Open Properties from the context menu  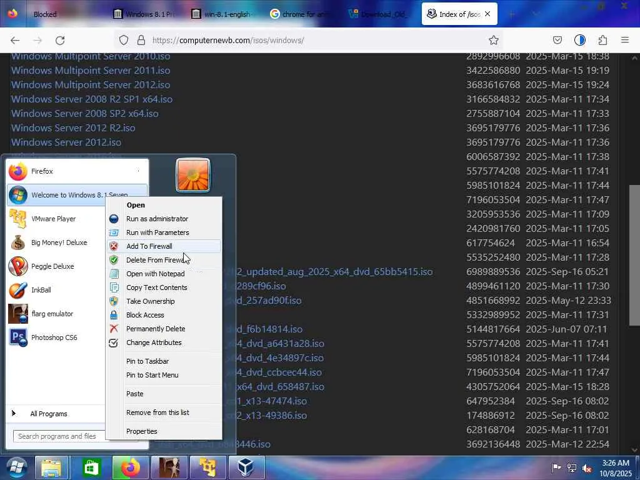pyautogui.click(x=164, y=431)
